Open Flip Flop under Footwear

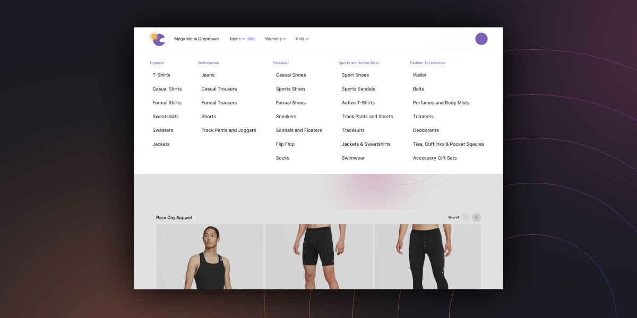285,144
